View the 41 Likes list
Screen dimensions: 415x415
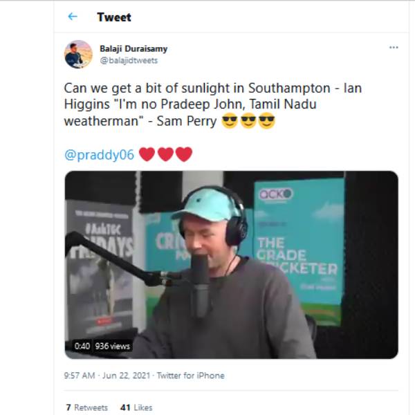click(x=136, y=407)
